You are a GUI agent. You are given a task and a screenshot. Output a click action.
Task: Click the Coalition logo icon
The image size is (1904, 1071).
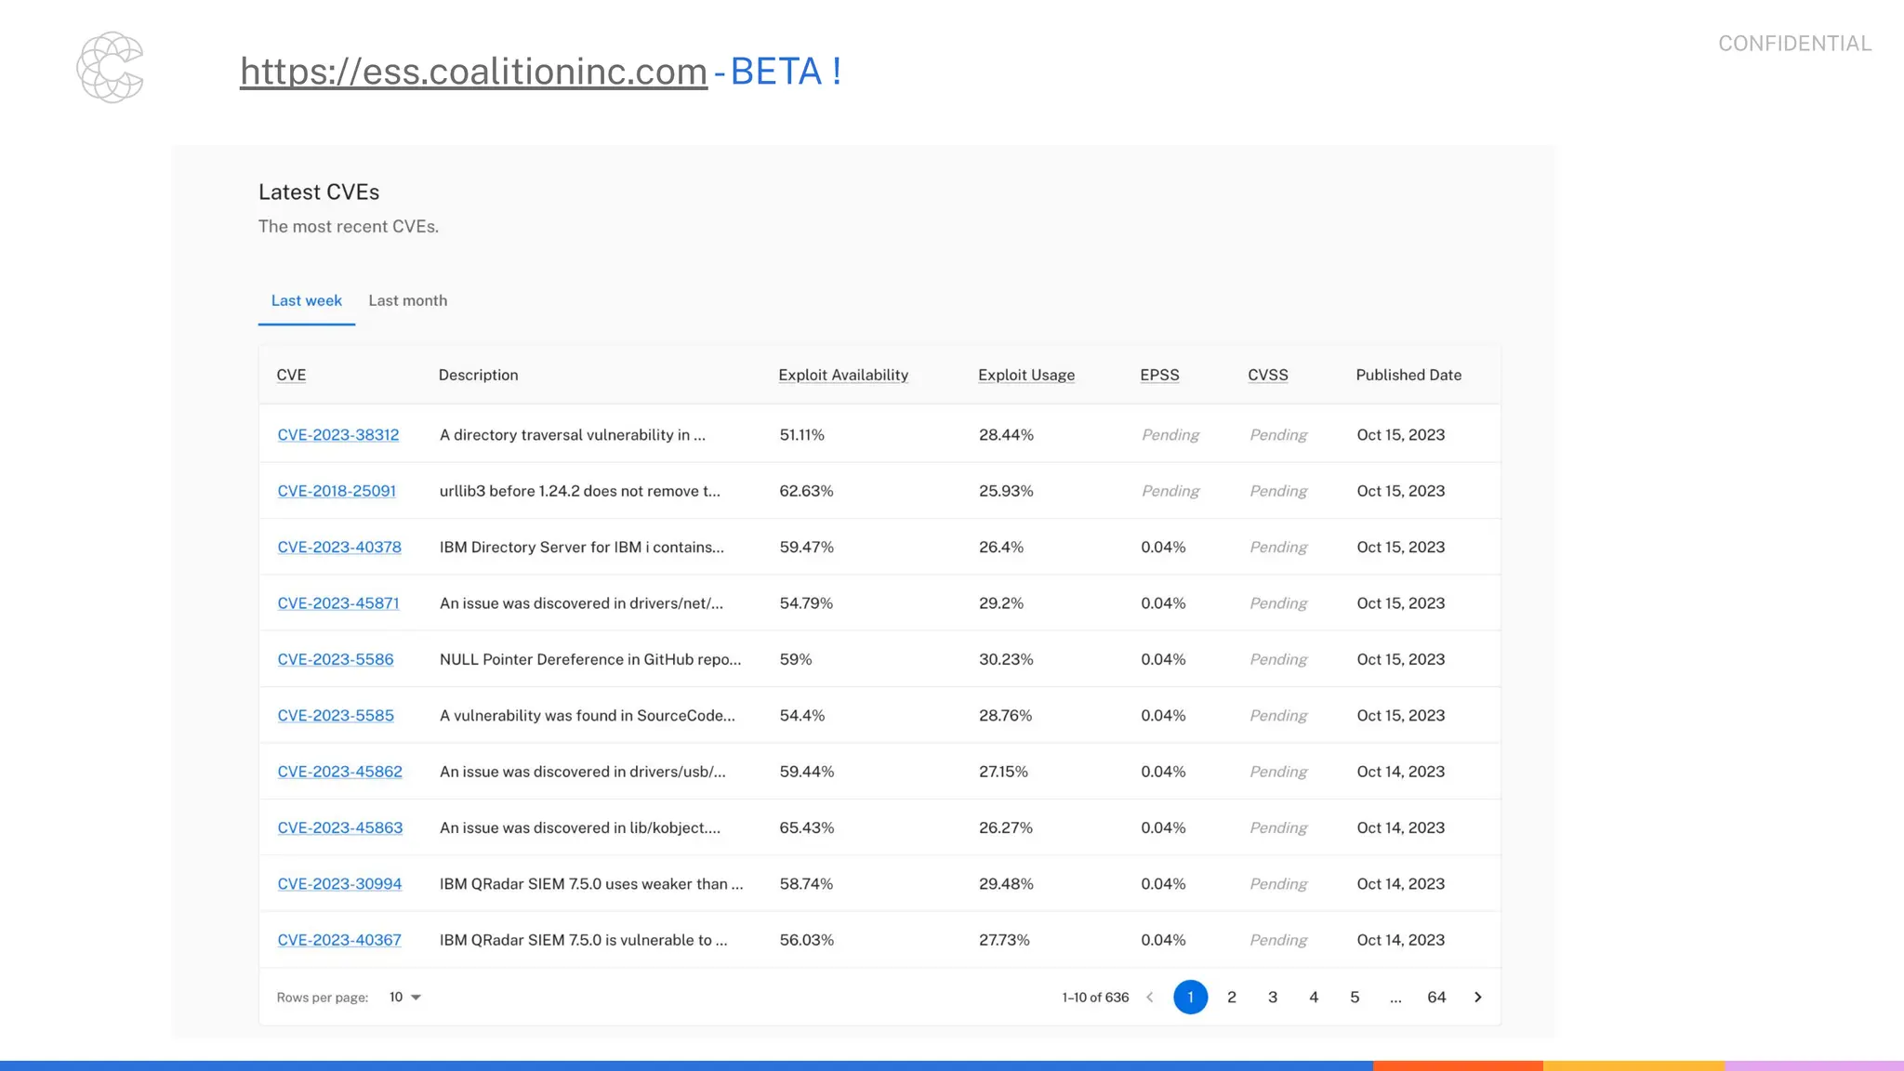110,67
